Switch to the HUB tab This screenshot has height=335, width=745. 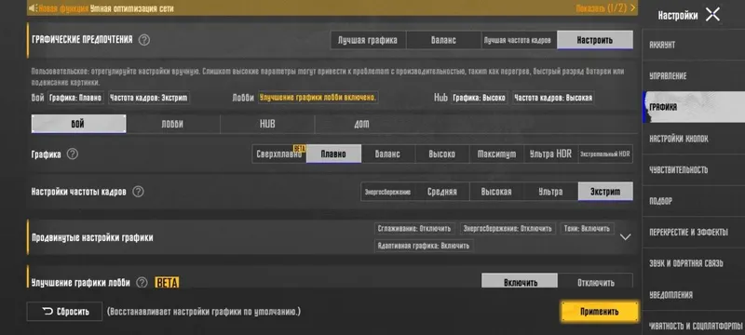[x=267, y=124]
